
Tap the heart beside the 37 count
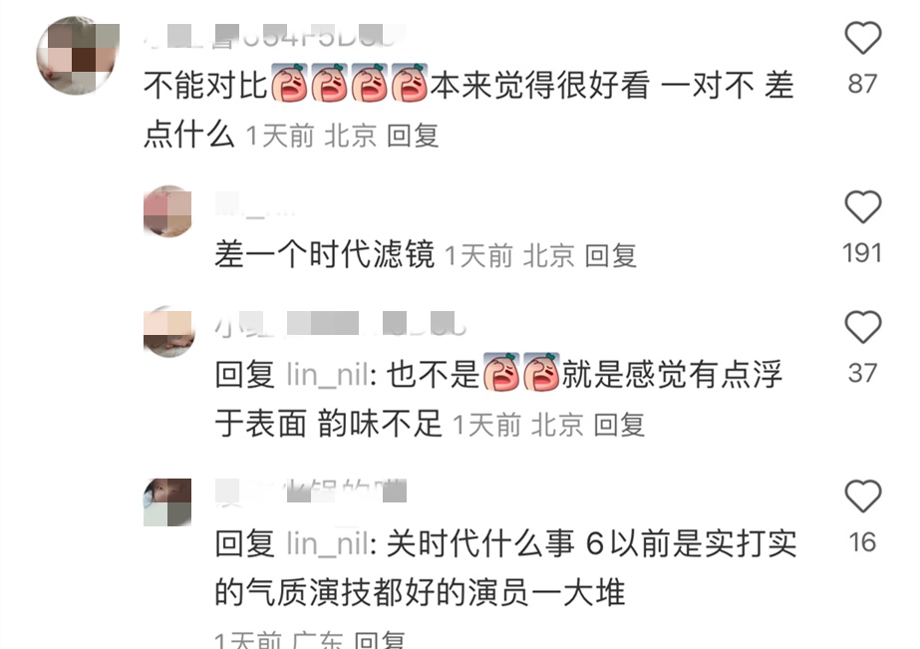tap(862, 327)
